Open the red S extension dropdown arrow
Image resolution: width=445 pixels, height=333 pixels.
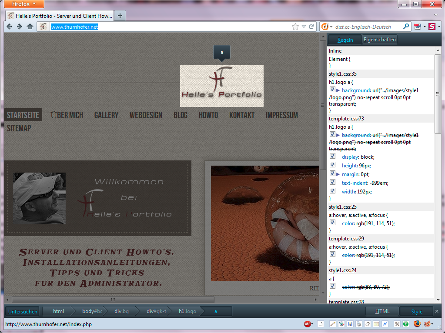coord(439,27)
